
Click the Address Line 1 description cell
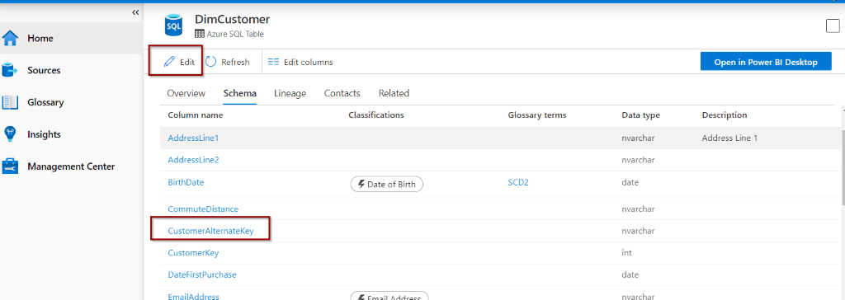[x=729, y=138]
